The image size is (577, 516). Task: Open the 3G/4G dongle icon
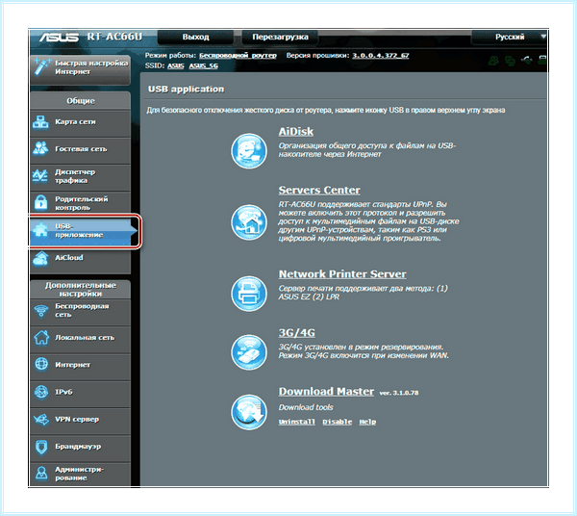(x=249, y=352)
